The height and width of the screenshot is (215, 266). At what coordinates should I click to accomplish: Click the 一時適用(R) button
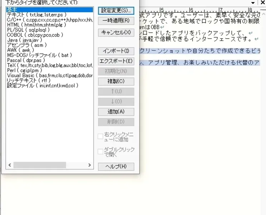[x=116, y=21]
